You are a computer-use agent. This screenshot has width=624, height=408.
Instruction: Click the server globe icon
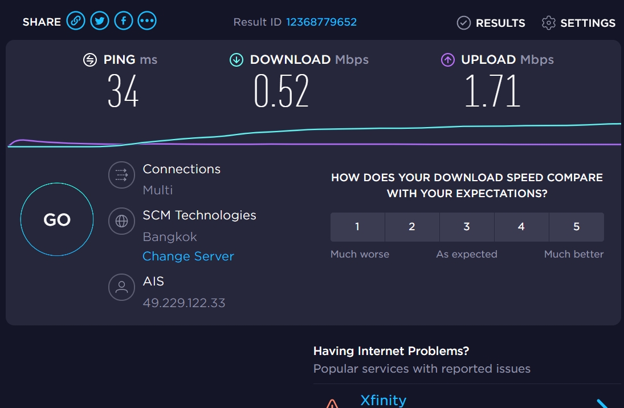(x=121, y=221)
